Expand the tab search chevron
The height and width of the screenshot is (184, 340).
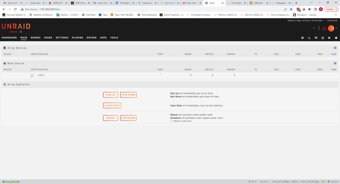tap(311, 3)
